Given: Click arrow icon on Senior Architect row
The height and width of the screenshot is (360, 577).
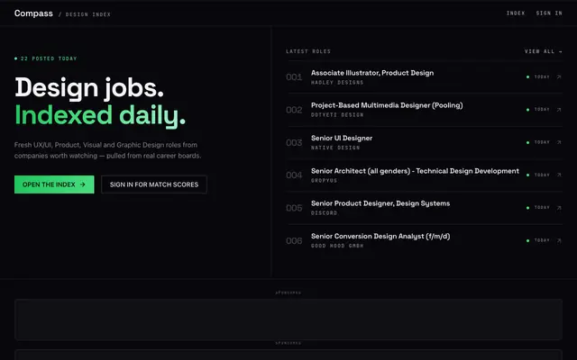Looking at the screenshot, I should [559, 175].
